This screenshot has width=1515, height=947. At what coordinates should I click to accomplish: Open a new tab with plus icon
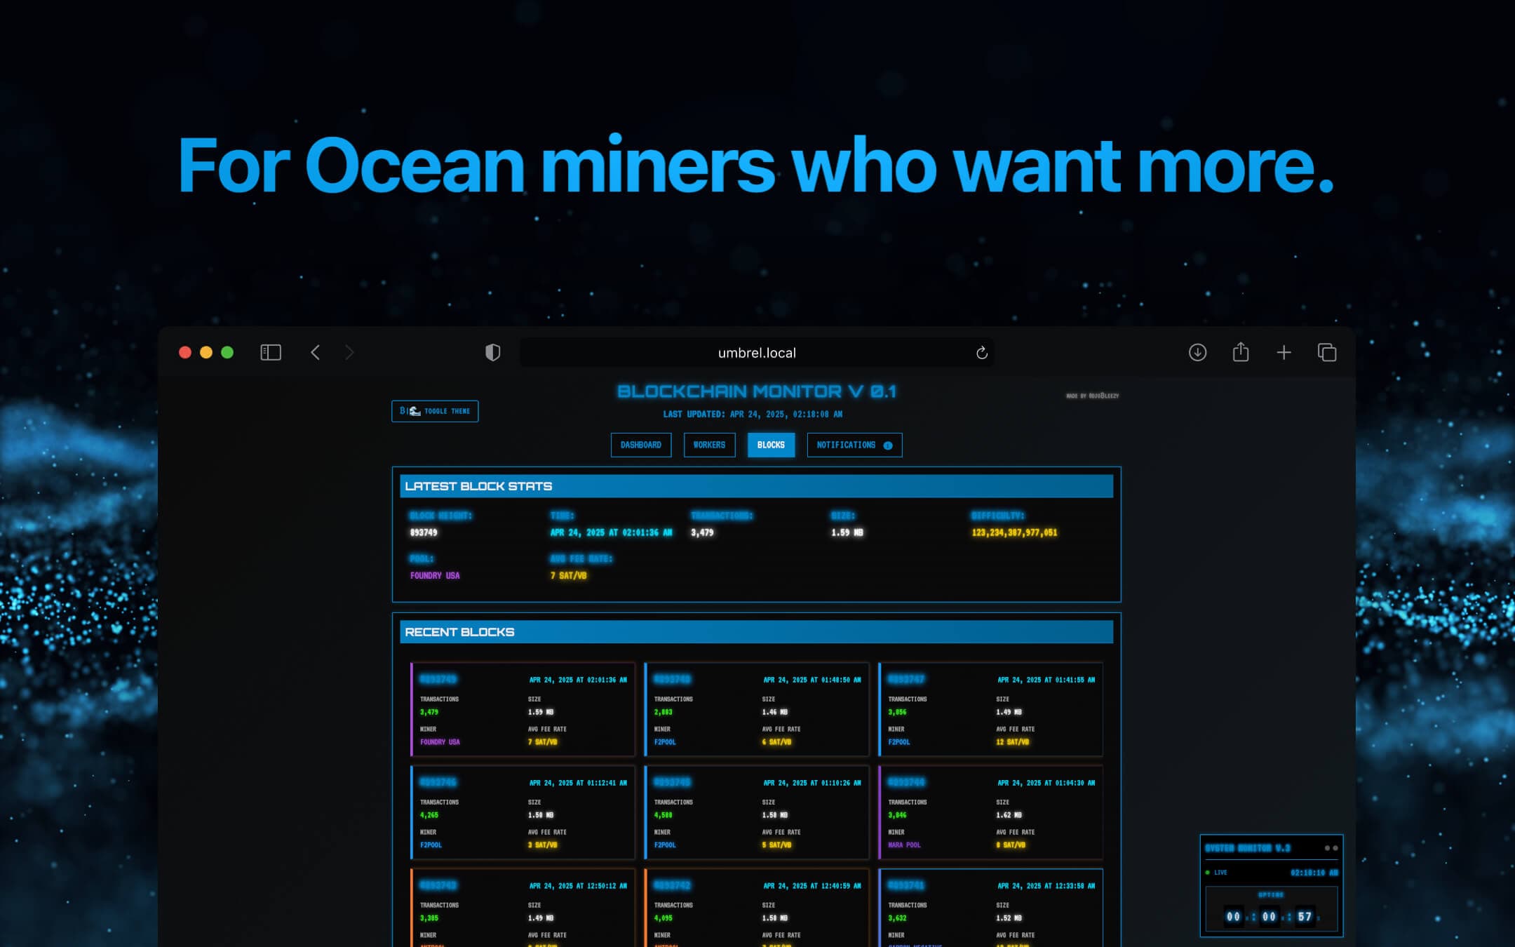1284,352
